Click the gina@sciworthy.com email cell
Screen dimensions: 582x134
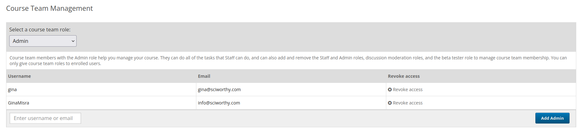(x=291, y=90)
